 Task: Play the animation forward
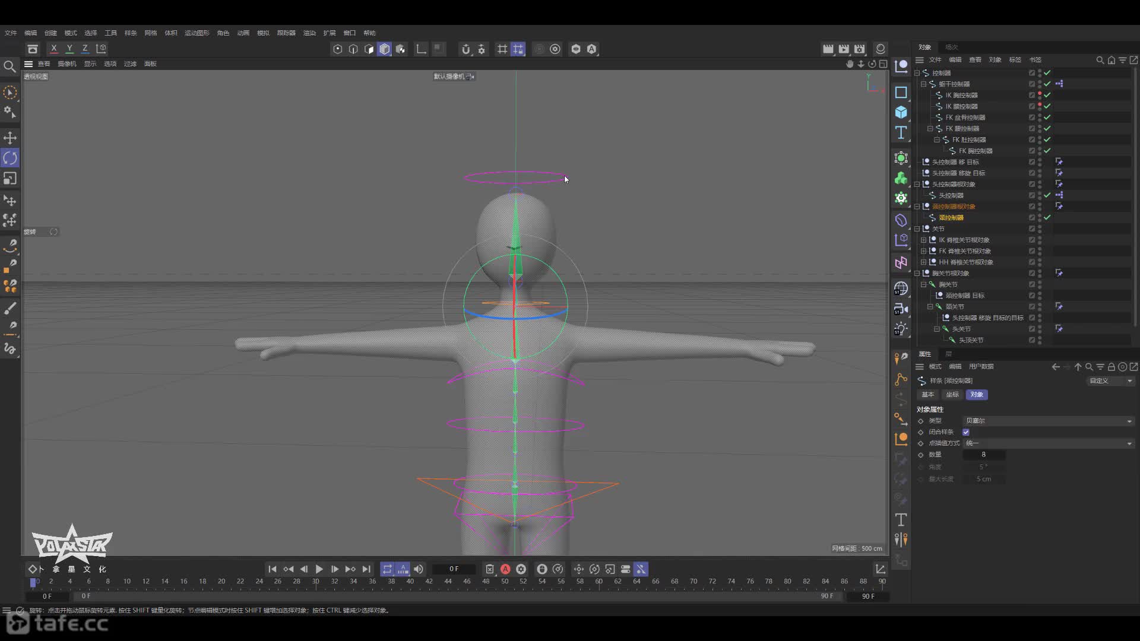pyautogui.click(x=319, y=569)
